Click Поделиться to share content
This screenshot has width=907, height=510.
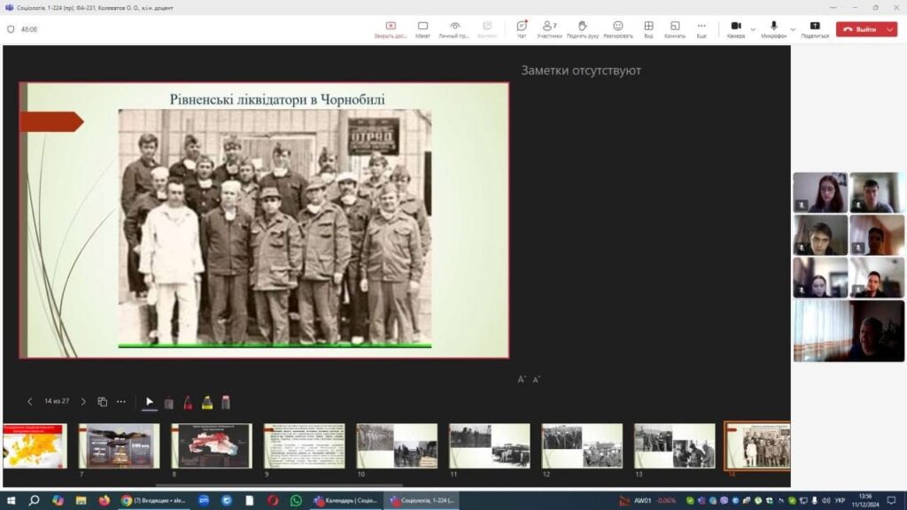click(815, 28)
